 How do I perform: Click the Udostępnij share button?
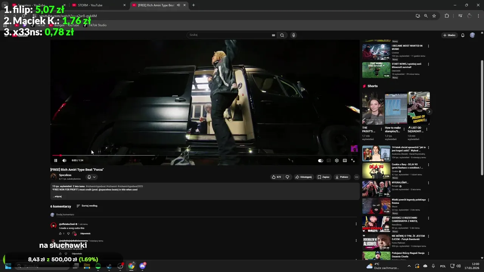[x=304, y=177]
